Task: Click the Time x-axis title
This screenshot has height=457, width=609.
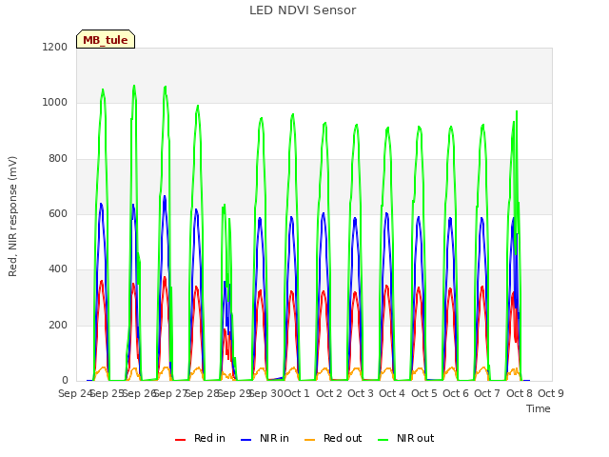Action: pos(539,408)
